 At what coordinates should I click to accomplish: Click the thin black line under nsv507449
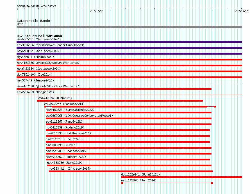(x=129, y=83)
